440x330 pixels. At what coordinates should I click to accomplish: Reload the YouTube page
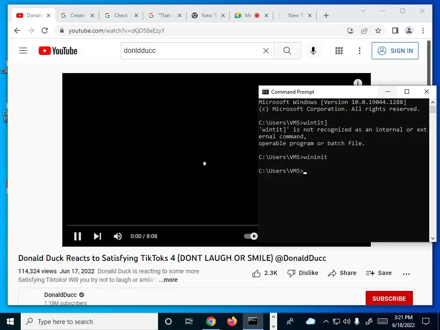coord(45,31)
